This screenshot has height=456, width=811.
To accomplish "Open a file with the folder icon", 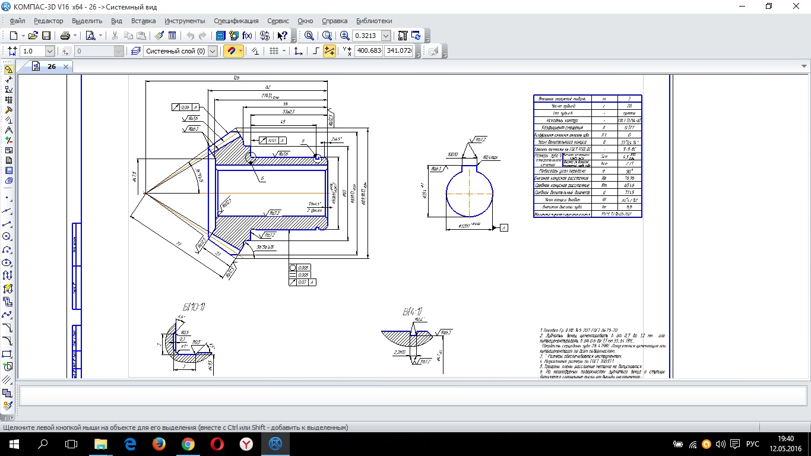I will tap(33, 36).
